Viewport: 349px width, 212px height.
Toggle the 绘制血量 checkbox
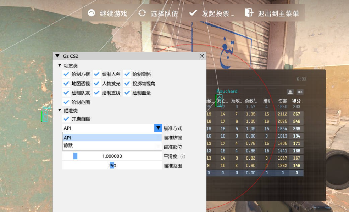pos(127,93)
